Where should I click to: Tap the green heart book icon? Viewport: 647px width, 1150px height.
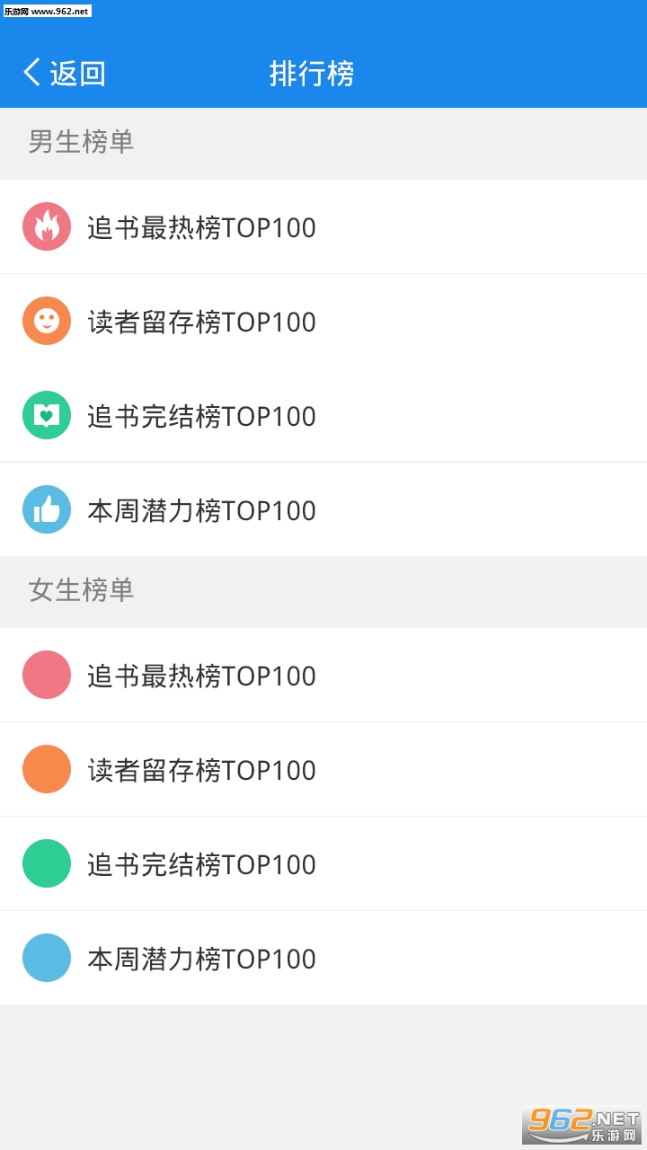pyautogui.click(x=47, y=415)
